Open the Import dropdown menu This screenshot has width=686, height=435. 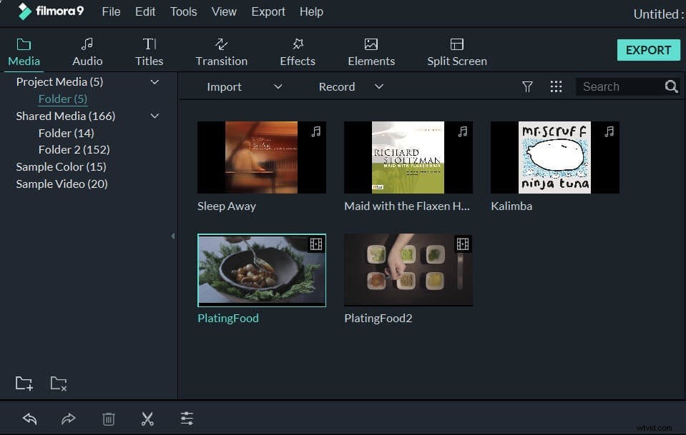point(278,86)
